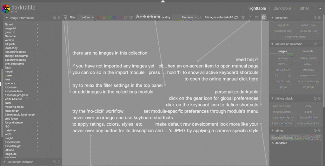Click the sort order direction icon
325x166 pixels.
tap(200, 17)
